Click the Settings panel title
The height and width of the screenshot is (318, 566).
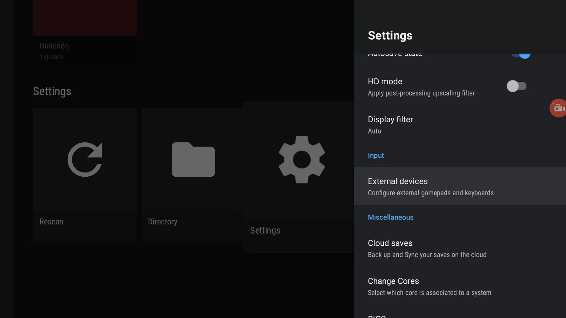coord(390,35)
